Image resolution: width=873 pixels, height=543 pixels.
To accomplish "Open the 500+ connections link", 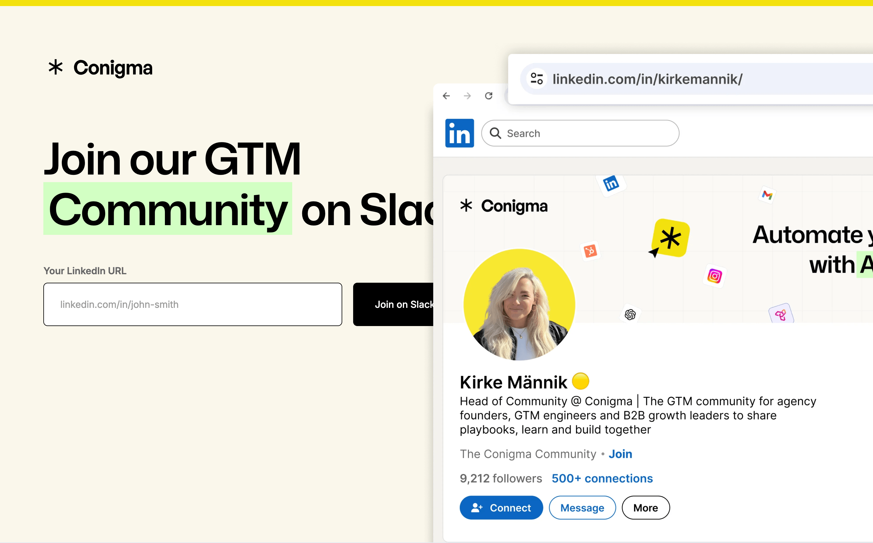I will click(x=602, y=478).
